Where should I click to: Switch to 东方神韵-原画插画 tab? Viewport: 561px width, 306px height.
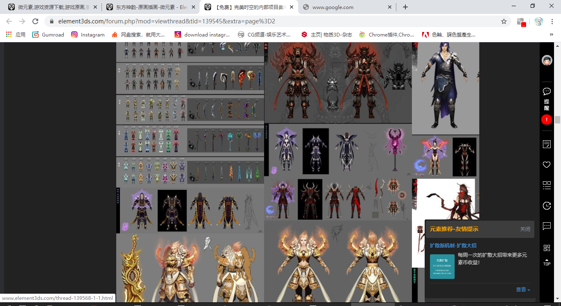tap(150, 7)
